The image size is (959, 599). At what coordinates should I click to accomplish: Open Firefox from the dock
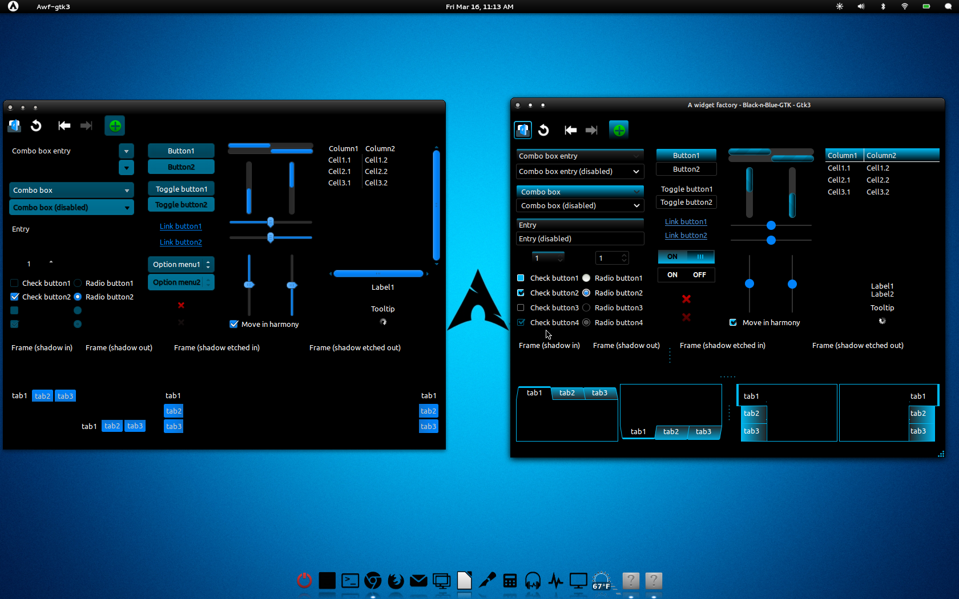tap(396, 581)
